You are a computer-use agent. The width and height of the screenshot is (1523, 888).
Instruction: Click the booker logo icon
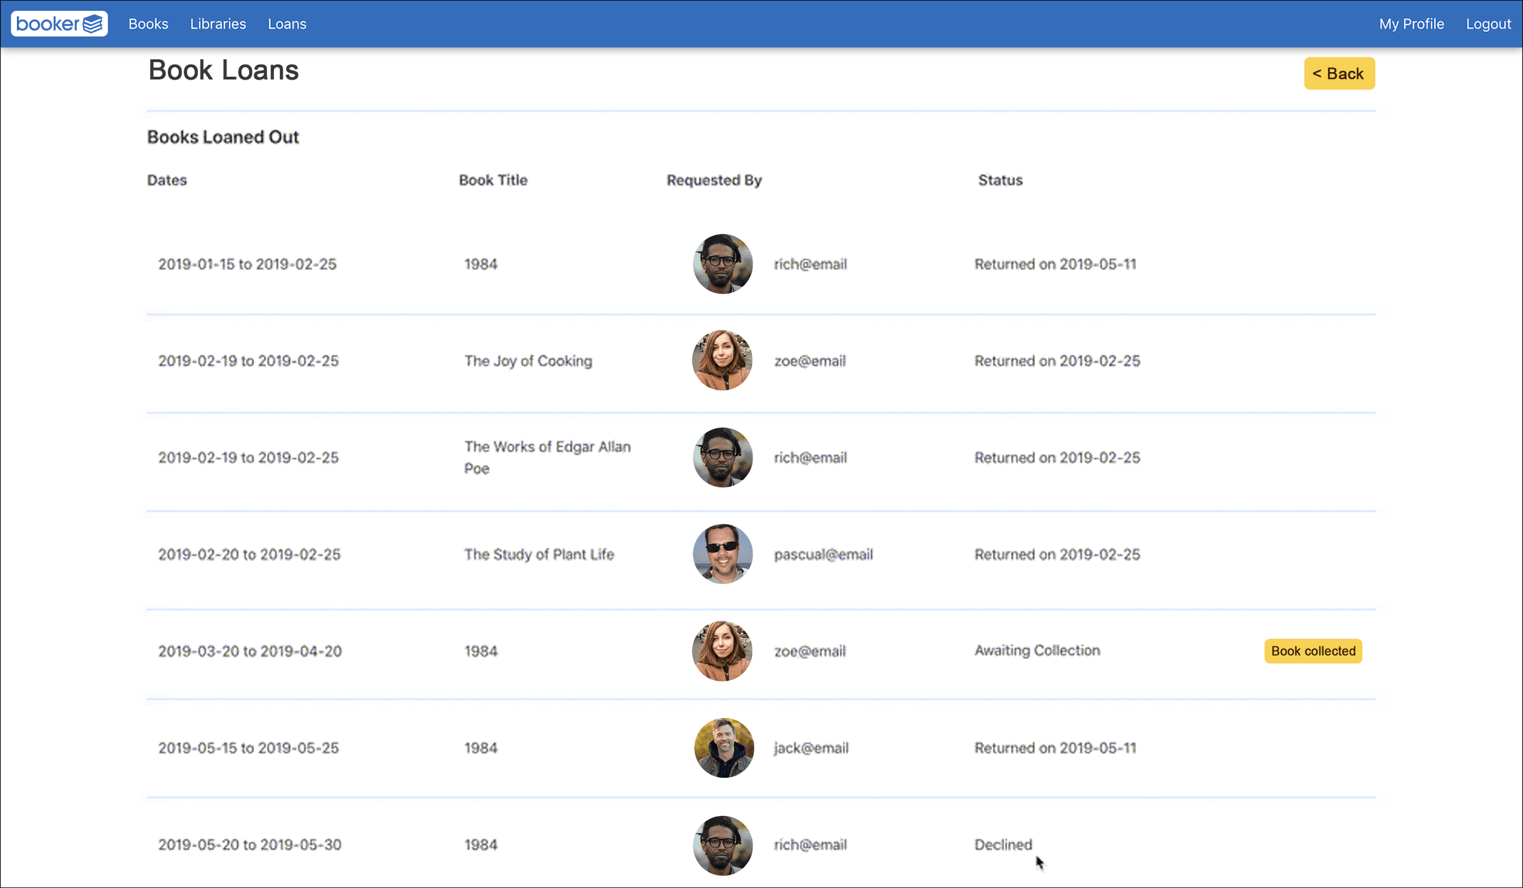59,24
